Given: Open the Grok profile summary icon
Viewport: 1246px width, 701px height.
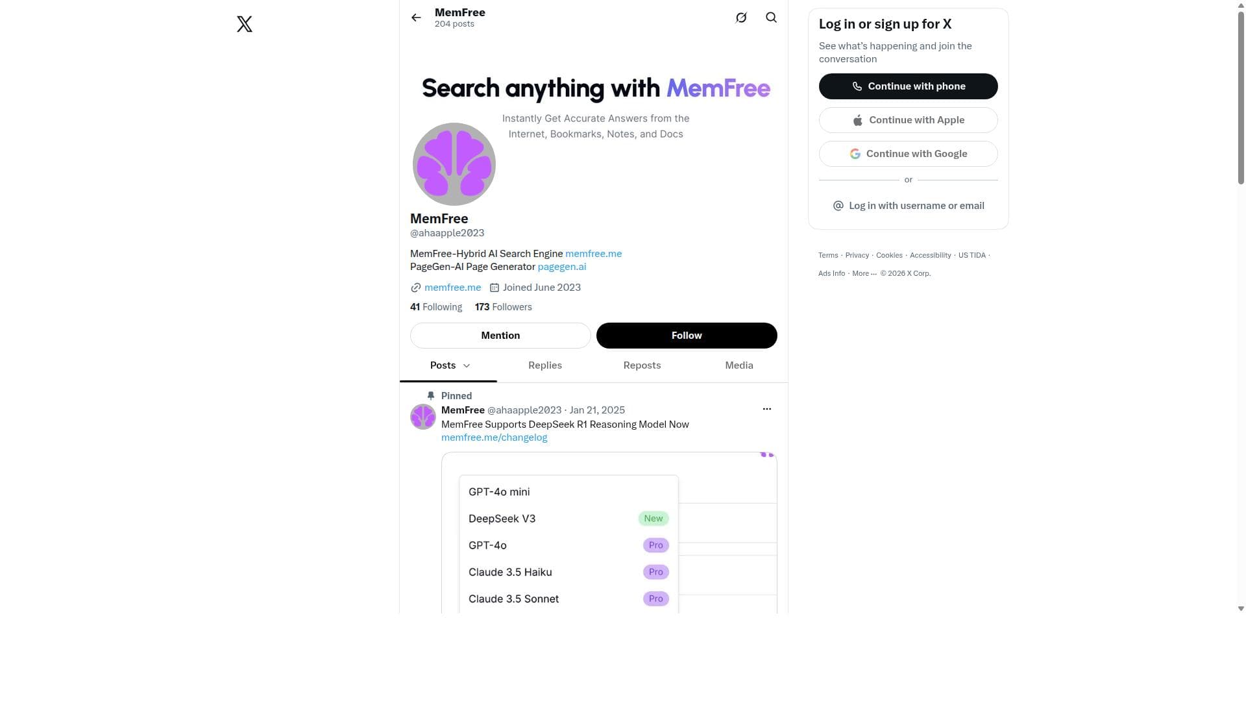Looking at the screenshot, I should coord(741,18).
